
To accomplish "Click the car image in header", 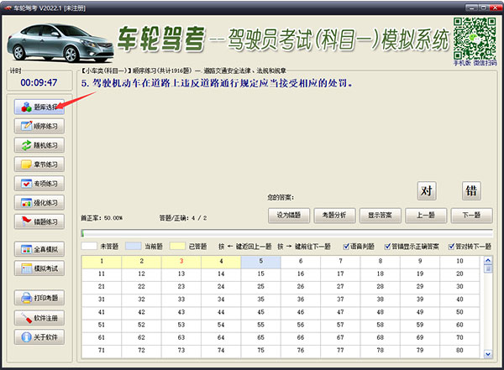I will [x=60, y=43].
